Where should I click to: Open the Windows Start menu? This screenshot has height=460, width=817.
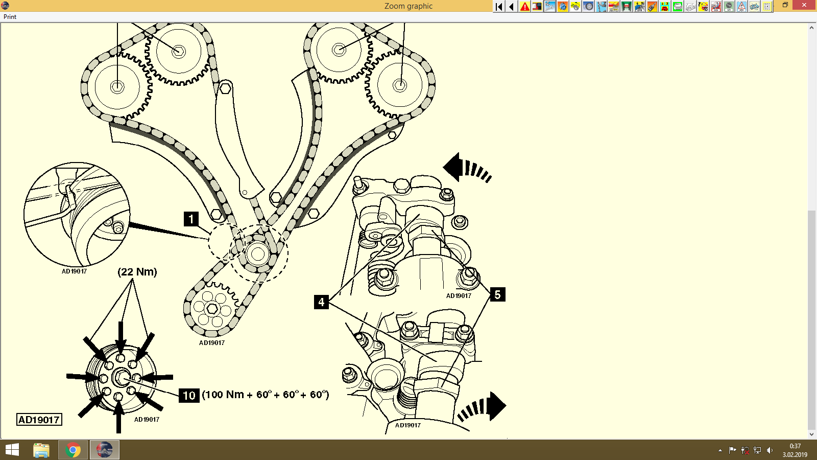(x=11, y=450)
